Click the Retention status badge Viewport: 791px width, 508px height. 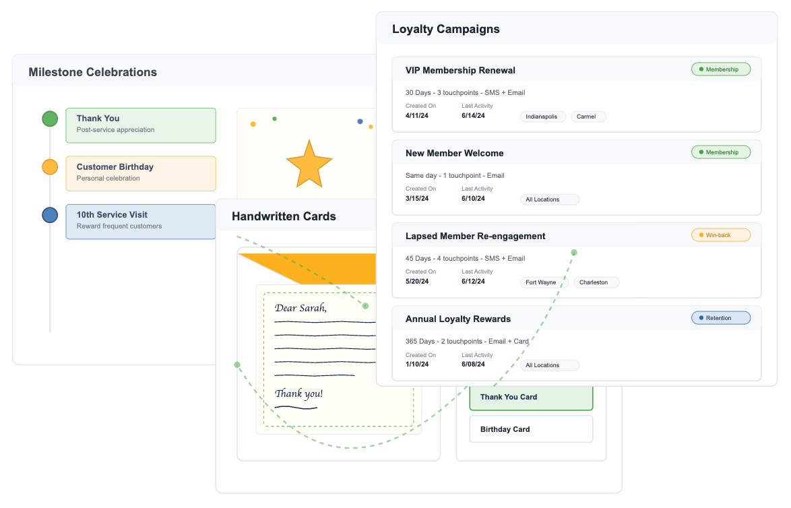click(x=720, y=318)
